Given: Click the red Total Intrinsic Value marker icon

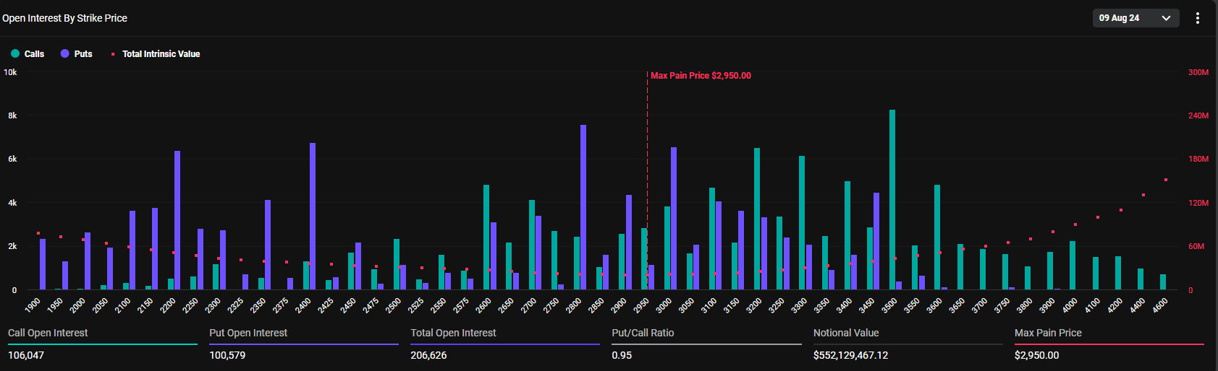Looking at the screenshot, I should [113, 54].
